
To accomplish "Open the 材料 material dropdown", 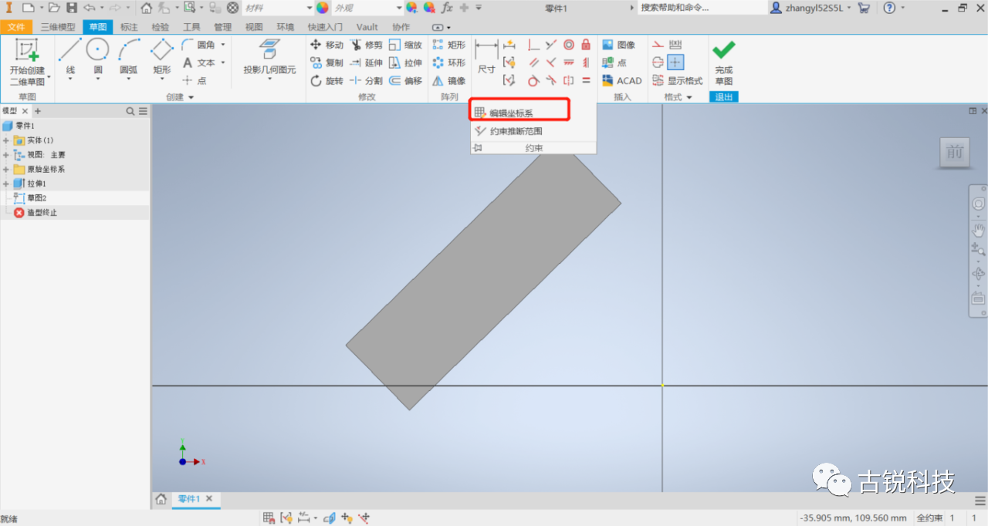I will pos(279,8).
